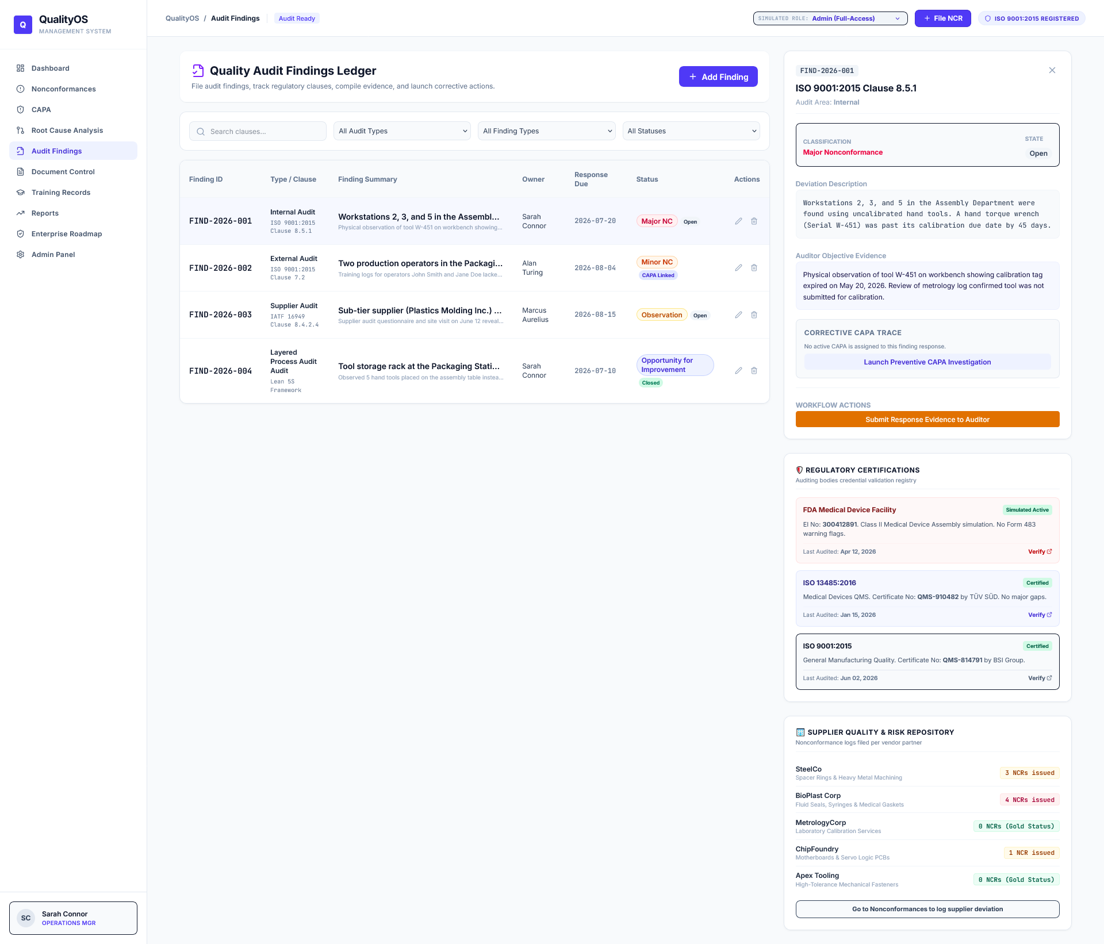Click the QualityOS logo icon
Screen dimensions: 1104x944
tap(23, 25)
